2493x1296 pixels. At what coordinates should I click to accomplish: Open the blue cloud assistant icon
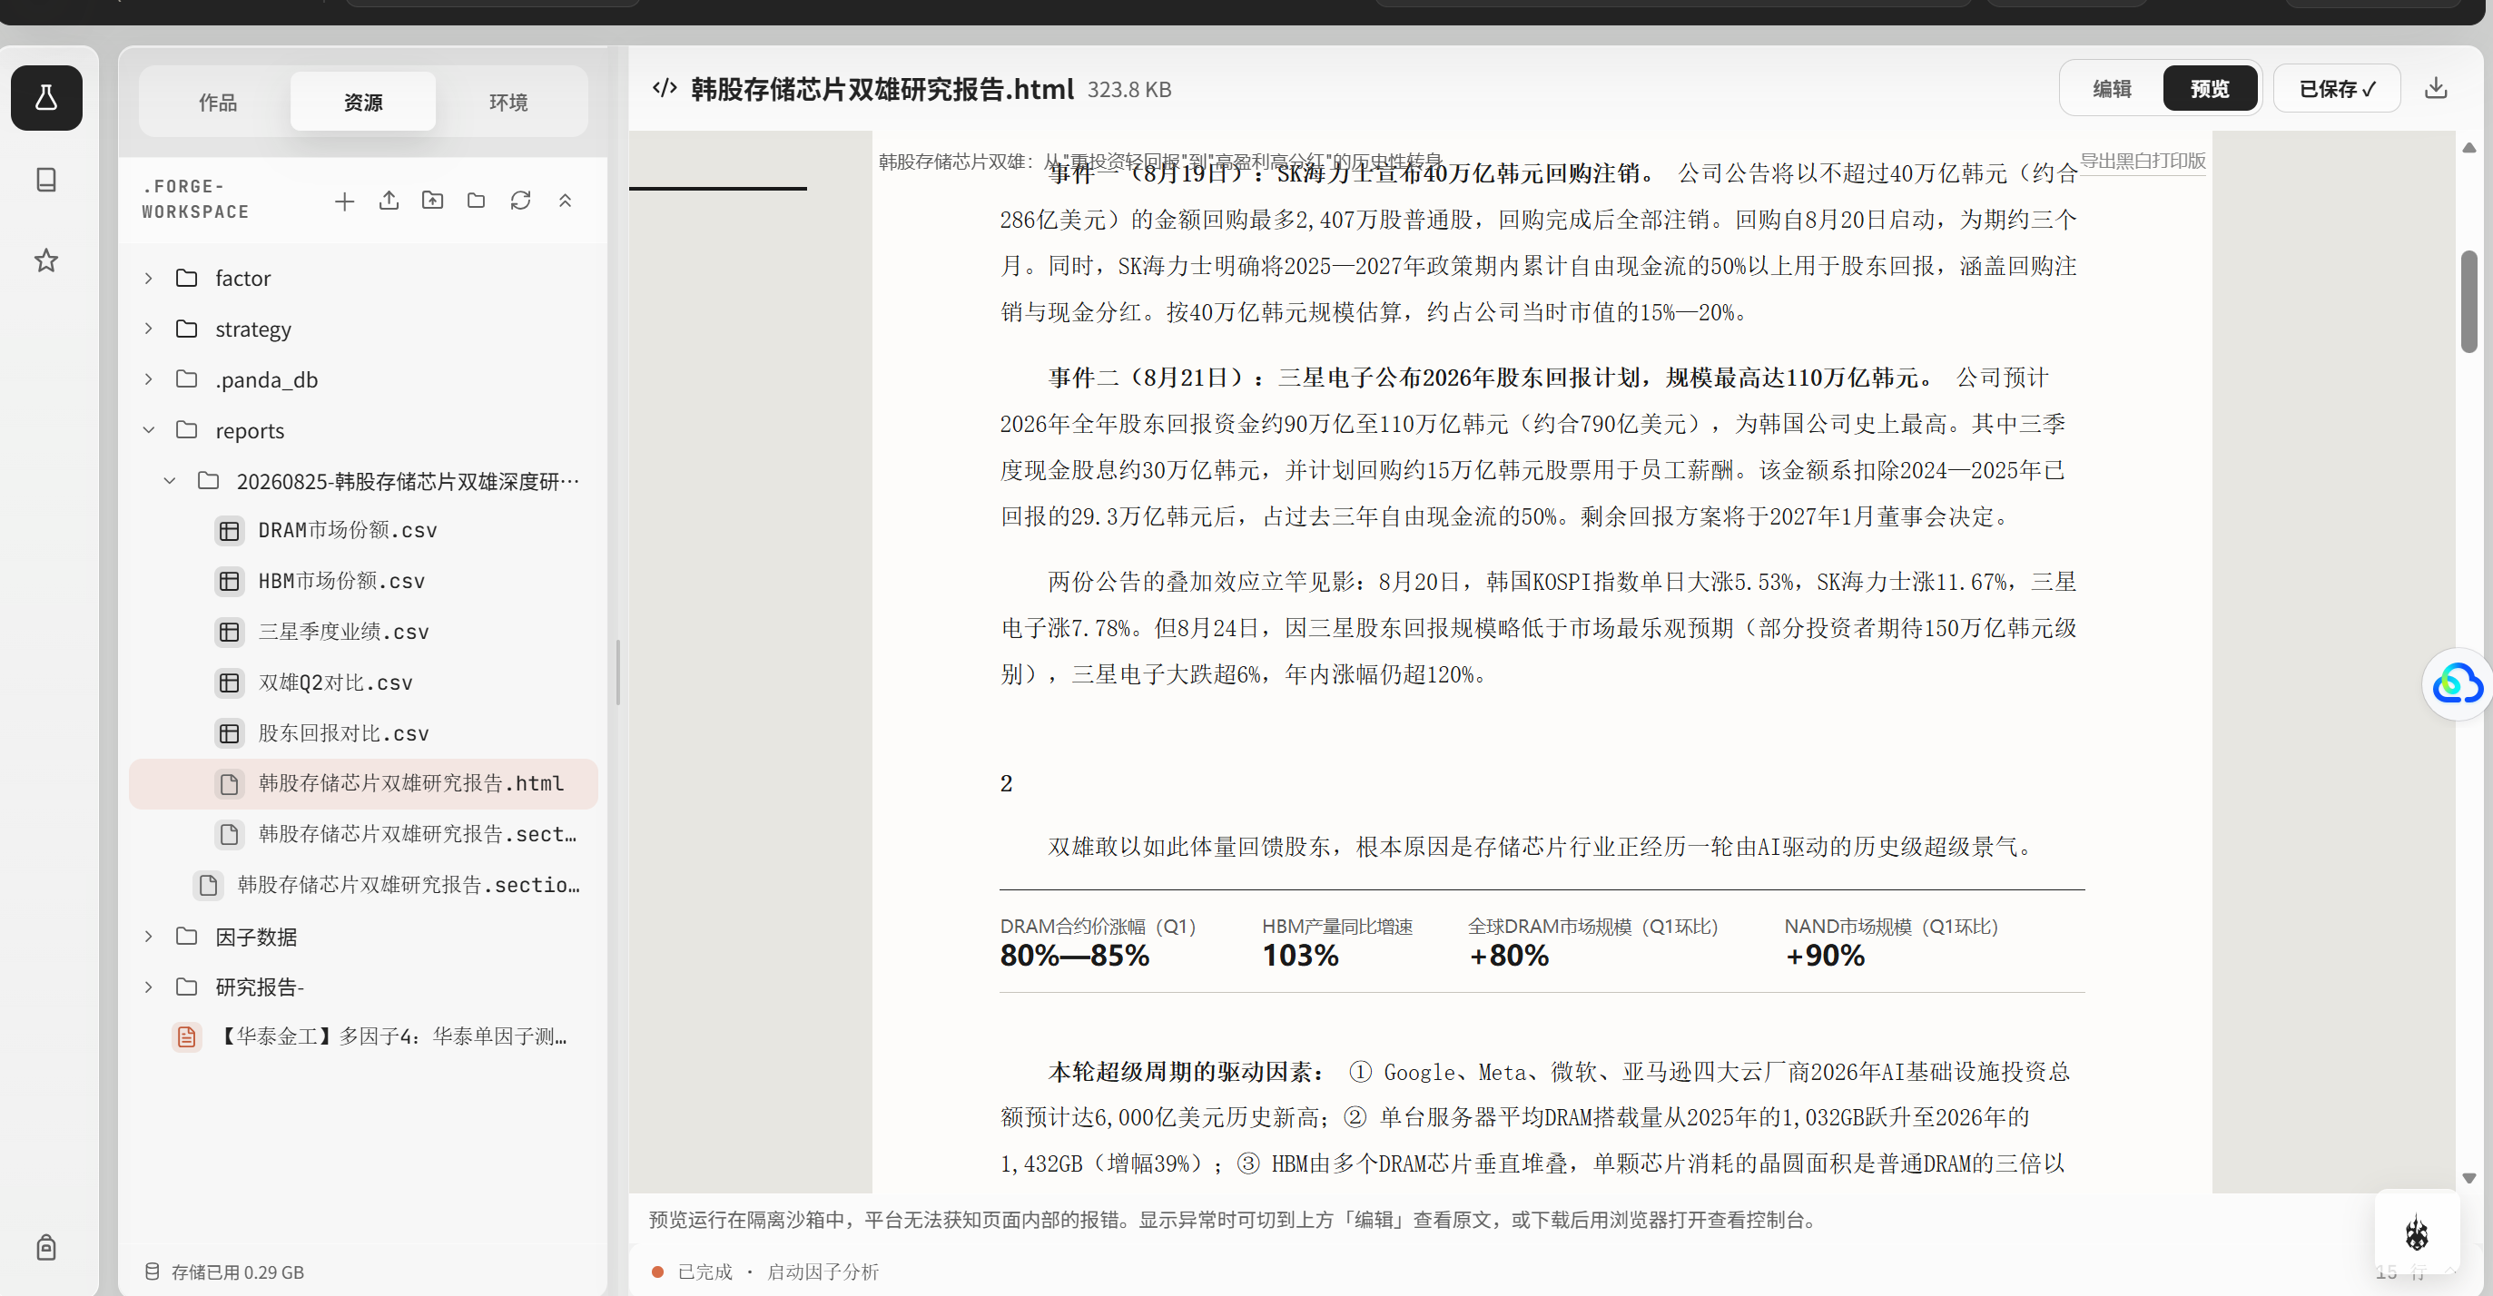point(2459,683)
